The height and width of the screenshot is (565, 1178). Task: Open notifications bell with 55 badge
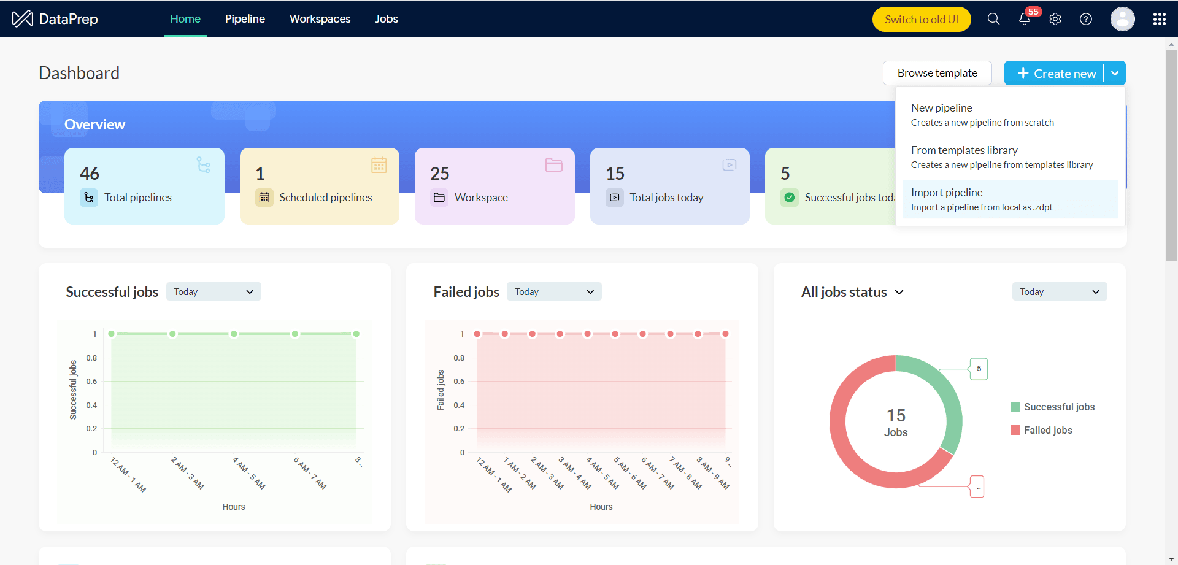[1025, 19]
